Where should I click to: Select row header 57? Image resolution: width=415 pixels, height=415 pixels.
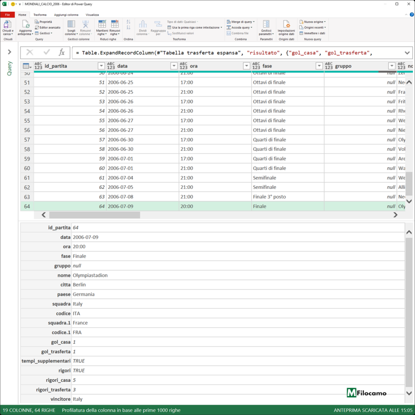tap(27, 139)
